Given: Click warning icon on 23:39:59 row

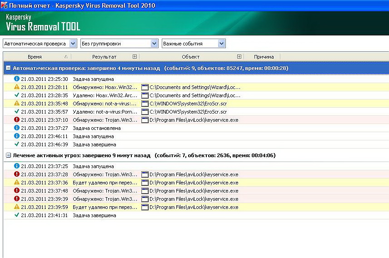Looking at the screenshot, I should [x=17, y=207].
